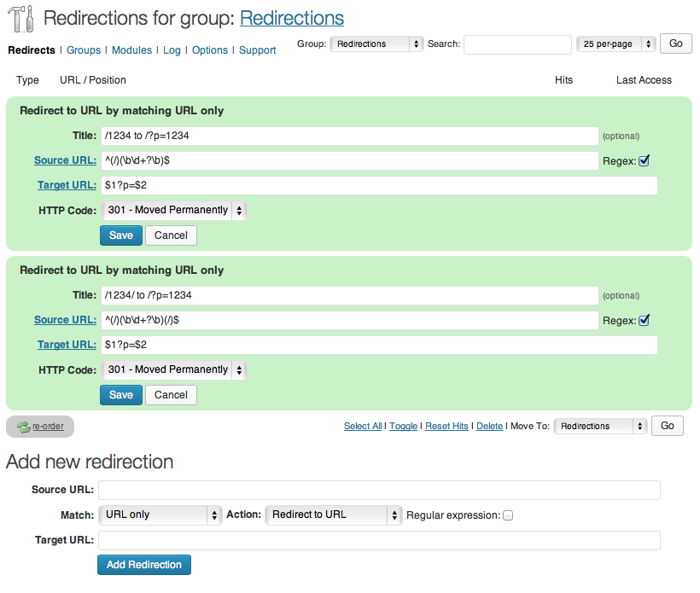Click the Add Redirection button
Screen dimensions: 700x593
(144, 565)
